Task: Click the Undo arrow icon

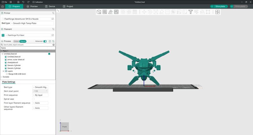Action: pos(23,2)
